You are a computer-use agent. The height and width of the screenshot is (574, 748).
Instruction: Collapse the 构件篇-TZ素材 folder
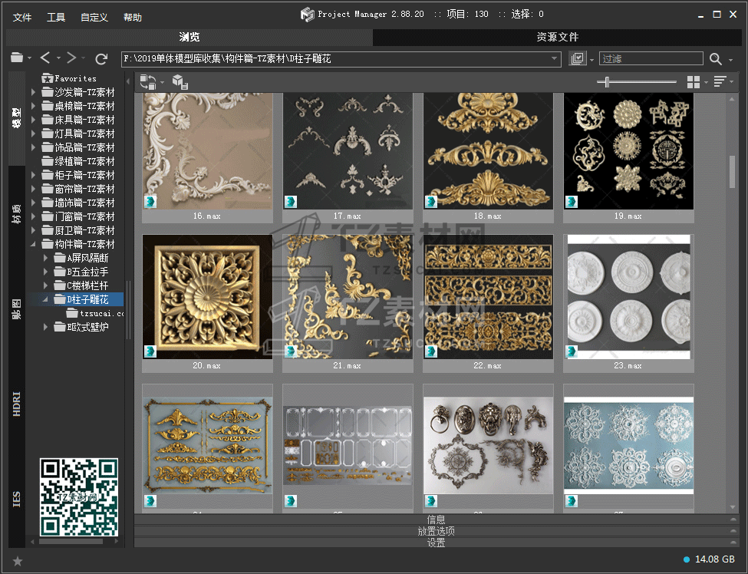click(x=34, y=244)
